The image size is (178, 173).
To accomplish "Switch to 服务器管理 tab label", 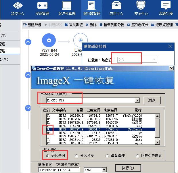I will (x=92, y=14).
